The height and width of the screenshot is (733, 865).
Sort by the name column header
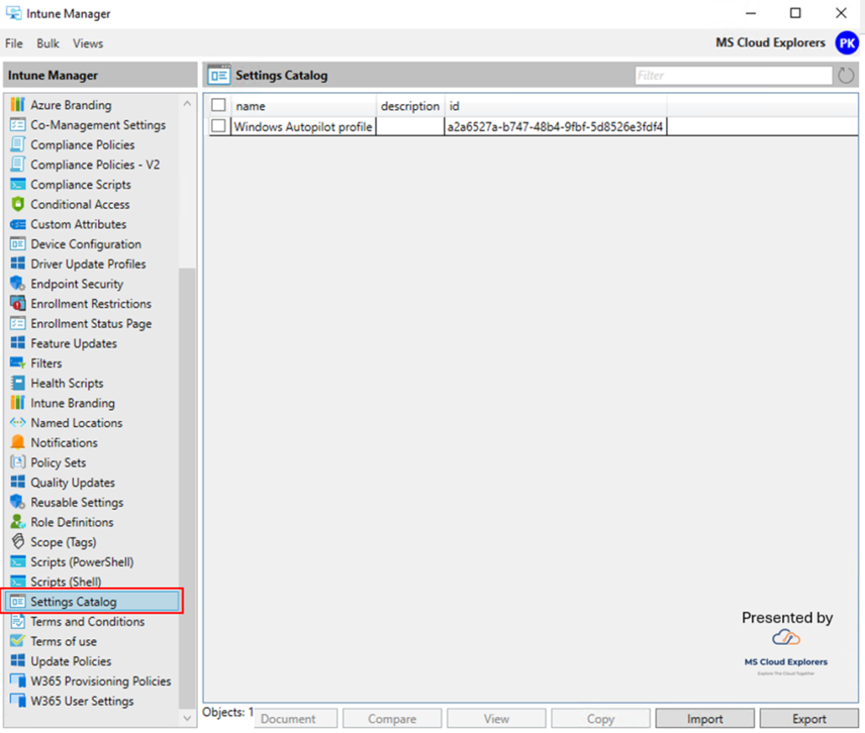(303, 106)
